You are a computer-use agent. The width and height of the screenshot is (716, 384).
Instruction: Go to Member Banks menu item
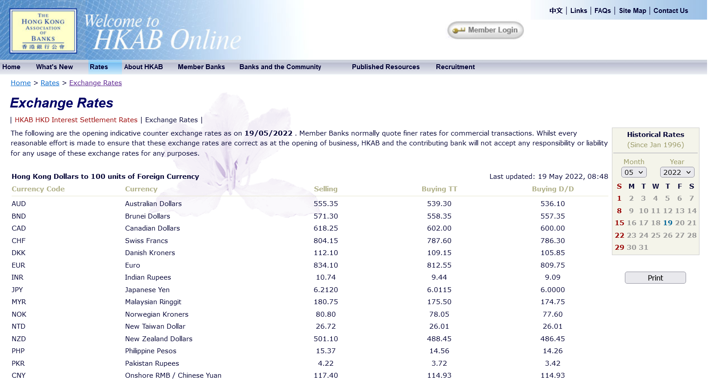pos(201,67)
